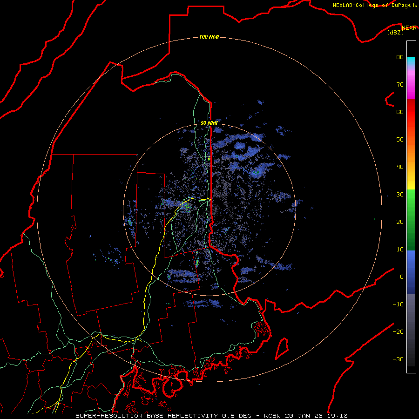
Task: Click the green segment of the color bar
Action: coord(411,220)
